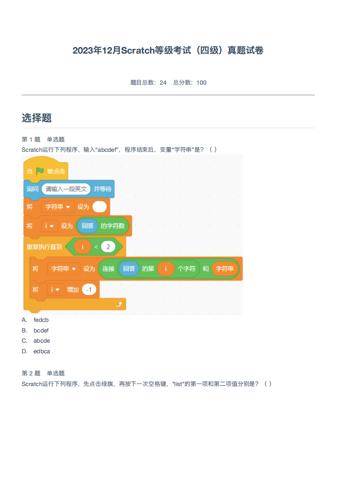337x477 pixels.
Task: Click the 并等待 label in ask block
Action: click(x=102, y=189)
